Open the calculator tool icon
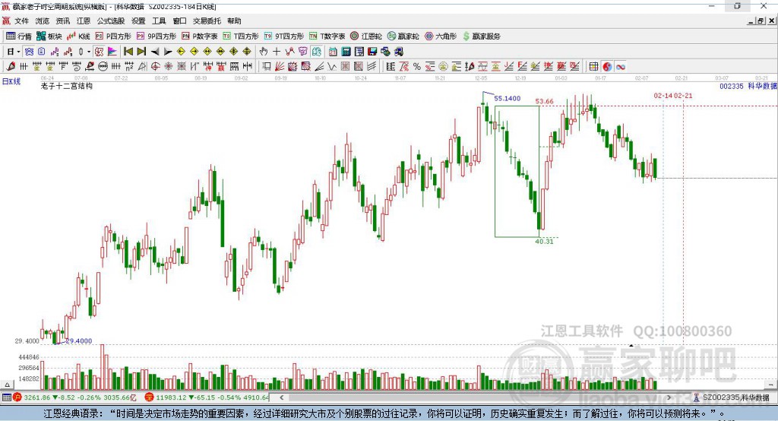Viewport: 778px width, 421px height. click(346, 52)
